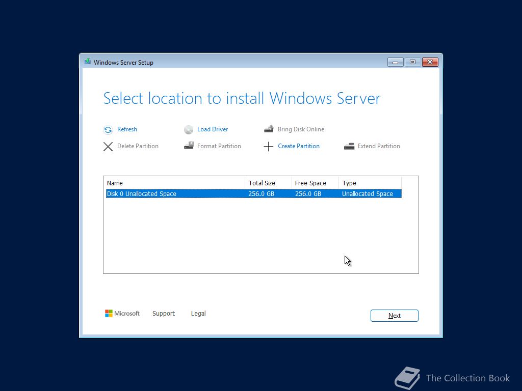
Task: Click the Format Partition label
Action: 219,146
